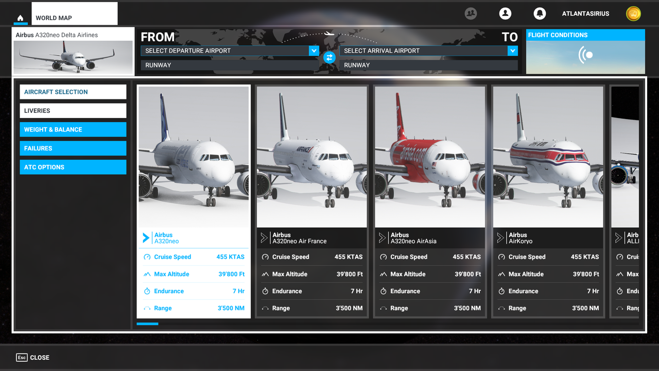Open the Select Arrival Airport dropdown
Viewport: 659px width, 371px height.
[x=428, y=50]
